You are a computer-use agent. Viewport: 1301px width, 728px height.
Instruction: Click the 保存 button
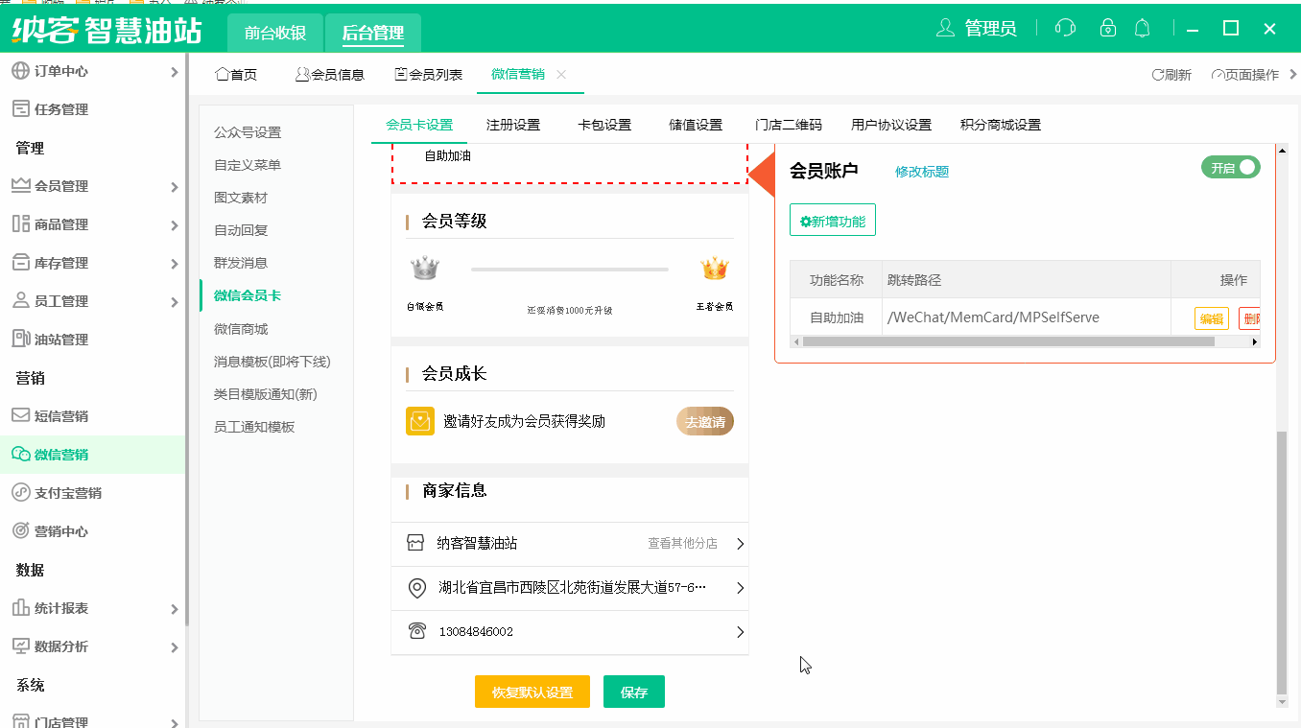click(633, 692)
